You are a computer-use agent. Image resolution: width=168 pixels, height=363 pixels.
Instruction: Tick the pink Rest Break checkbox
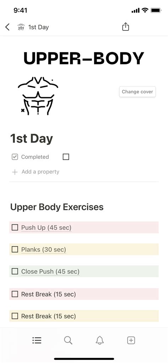(x=15, y=294)
